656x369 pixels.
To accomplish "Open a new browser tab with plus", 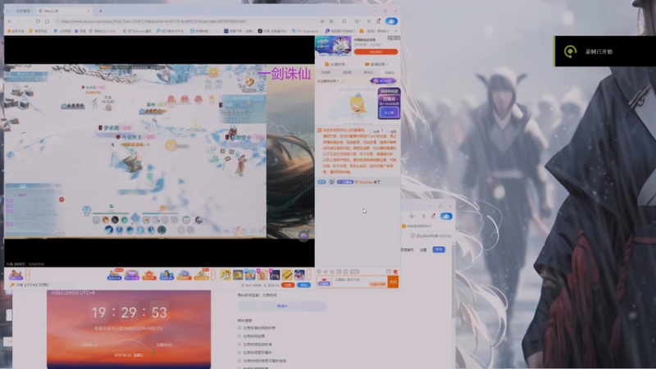I will 100,11.
